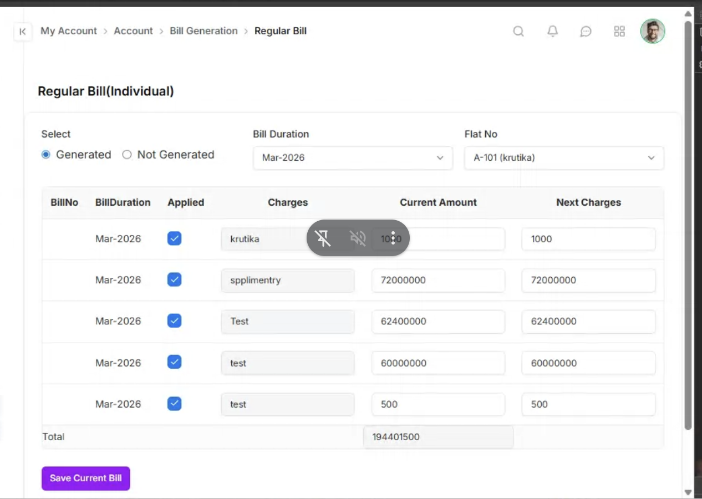This screenshot has height=499, width=702.
Task: Select the Generated radio button
Action: (x=46, y=155)
